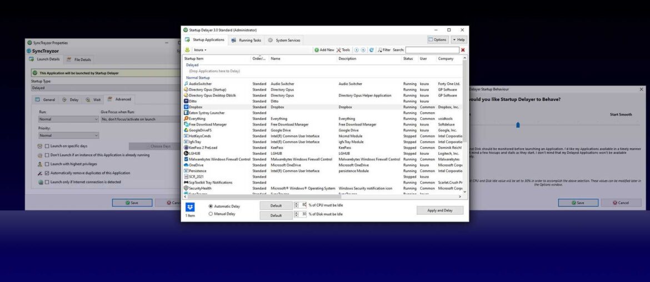The image size is (650, 282).
Task: Click the SecurityHealth shield icon
Action: click(x=186, y=188)
